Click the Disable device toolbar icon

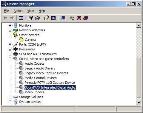coord(86,18)
